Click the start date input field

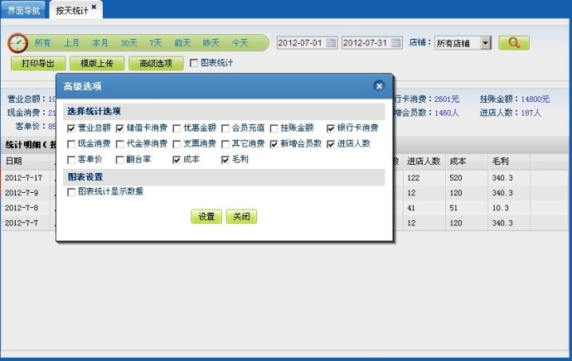click(x=300, y=42)
